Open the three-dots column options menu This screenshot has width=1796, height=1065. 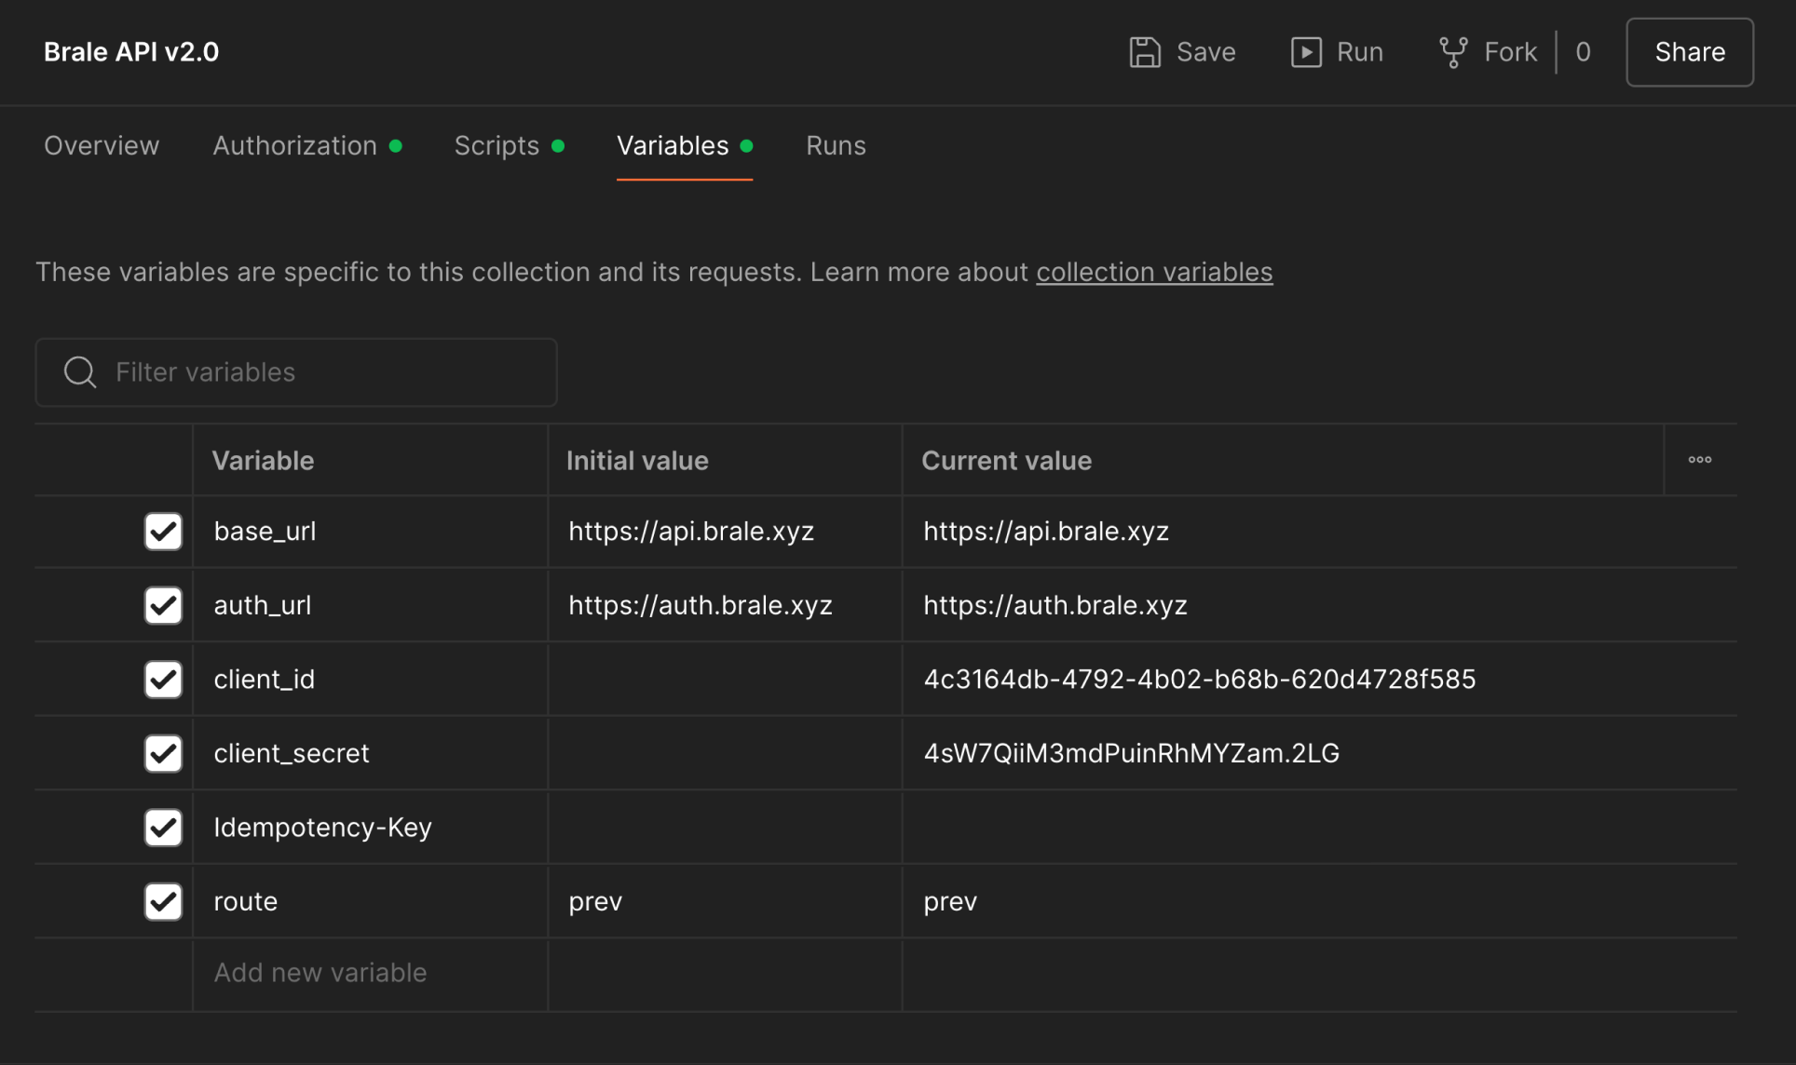(1700, 460)
